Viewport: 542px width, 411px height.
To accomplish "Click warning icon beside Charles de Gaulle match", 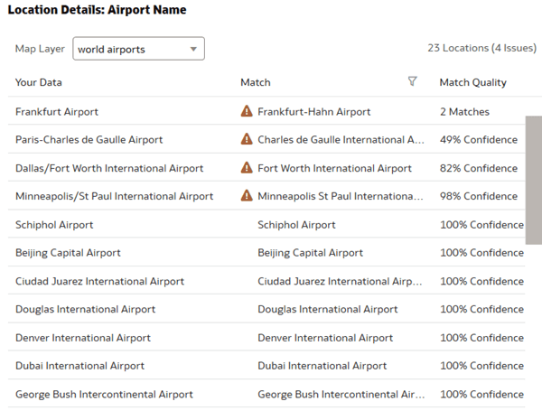I will click(x=247, y=140).
